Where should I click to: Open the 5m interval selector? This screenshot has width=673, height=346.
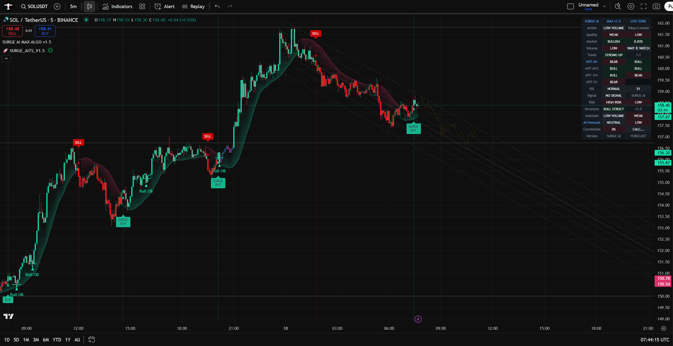pos(73,6)
